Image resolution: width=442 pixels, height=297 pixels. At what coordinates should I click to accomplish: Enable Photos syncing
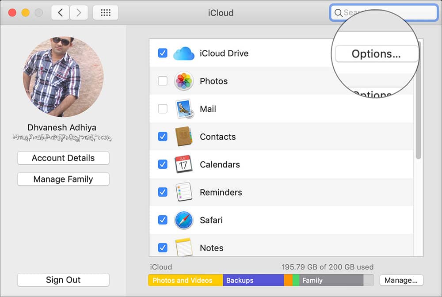click(163, 81)
